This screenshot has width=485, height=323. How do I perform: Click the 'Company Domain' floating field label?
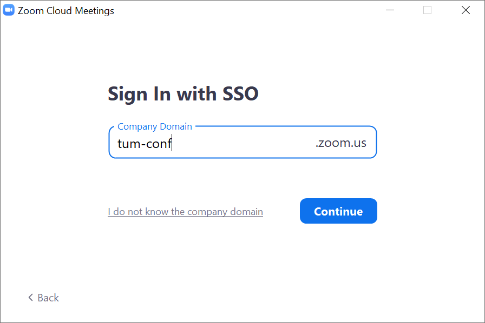(x=155, y=126)
